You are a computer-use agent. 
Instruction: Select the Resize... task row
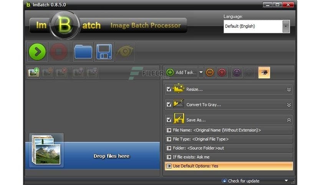229,89
